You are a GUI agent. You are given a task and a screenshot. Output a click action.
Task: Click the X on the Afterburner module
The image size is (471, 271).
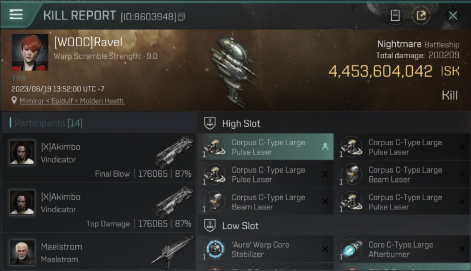pyautogui.click(x=462, y=249)
